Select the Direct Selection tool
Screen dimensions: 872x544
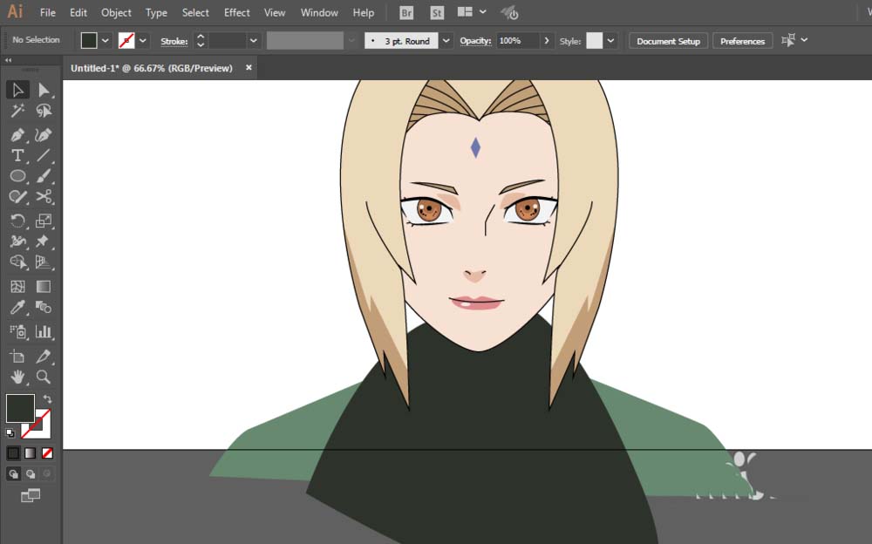[44, 90]
